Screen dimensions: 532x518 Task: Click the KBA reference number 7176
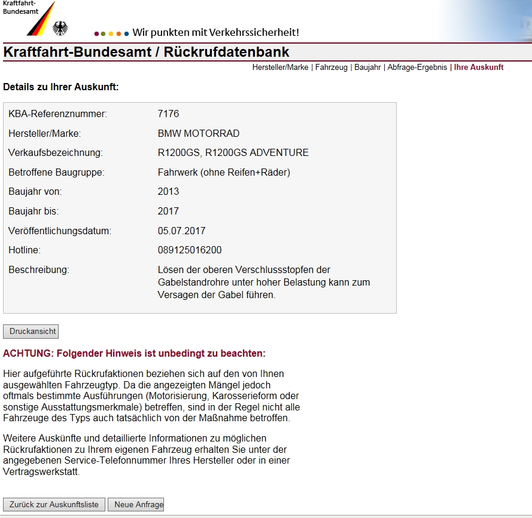point(168,114)
